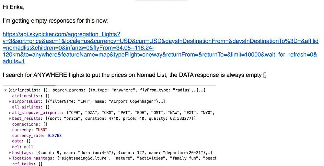This screenshot has width=324, height=166.
Task: Select the currency "USD" value
Action: [41, 130]
